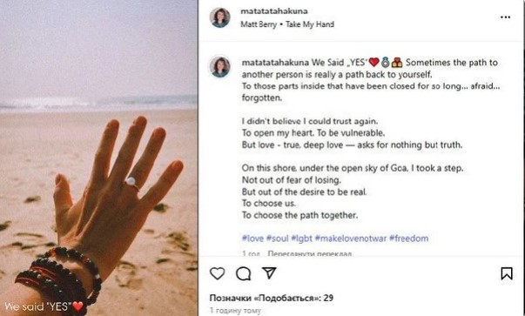Open the avatar beside the caption
Image resolution: width=525 pixels, height=316 pixels.
click(x=220, y=67)
